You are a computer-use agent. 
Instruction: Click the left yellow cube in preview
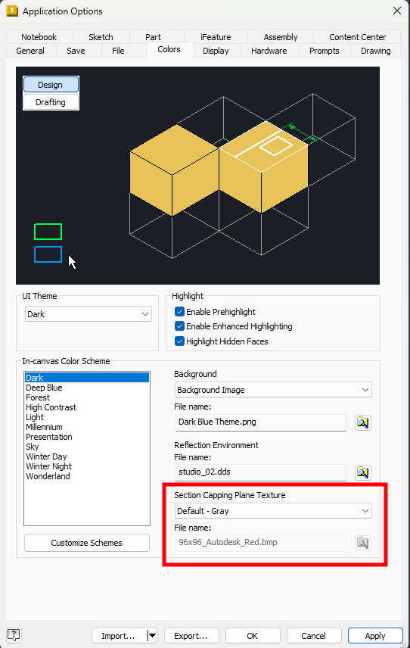point(173,170)
